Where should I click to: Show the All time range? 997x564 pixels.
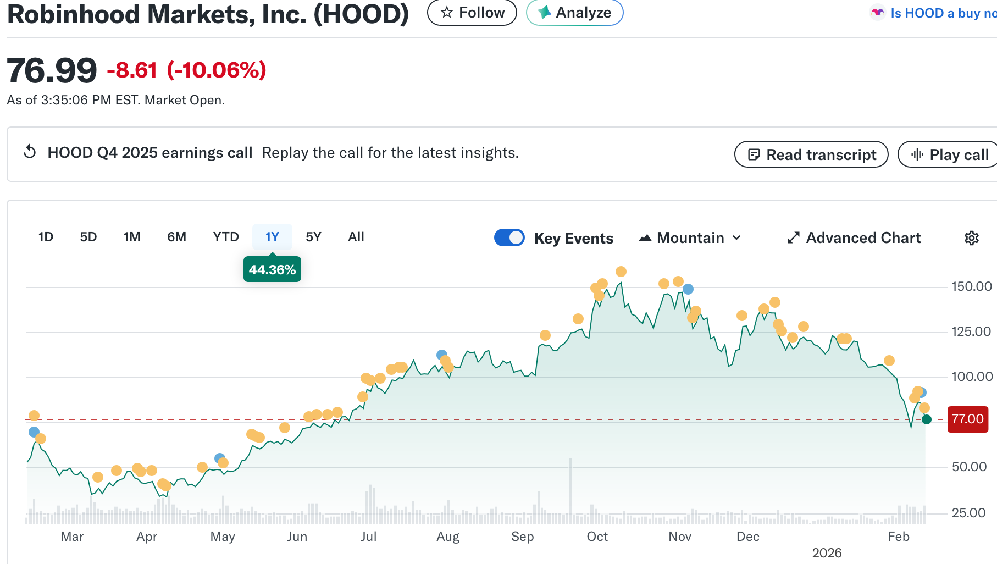tap(356, 237)
